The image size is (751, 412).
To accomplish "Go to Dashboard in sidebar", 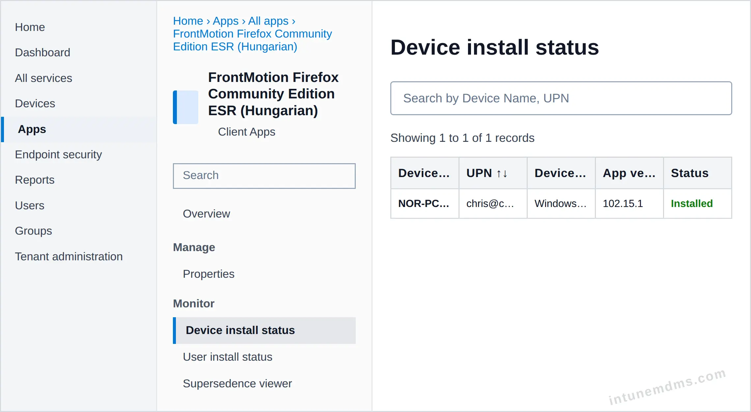I will (x=42, y=52).
